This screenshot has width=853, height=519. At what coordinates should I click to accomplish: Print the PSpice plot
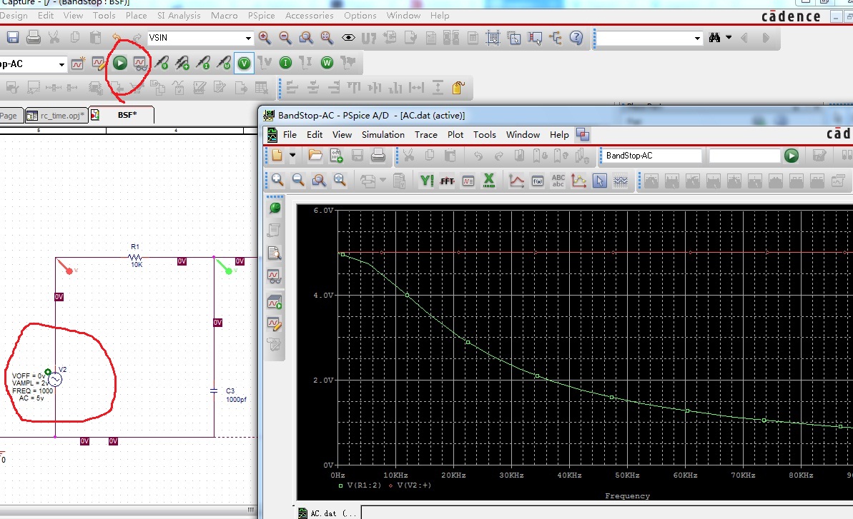(378, 155)
